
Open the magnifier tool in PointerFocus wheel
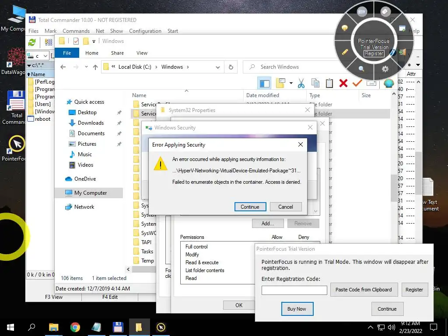click(361, 69)
